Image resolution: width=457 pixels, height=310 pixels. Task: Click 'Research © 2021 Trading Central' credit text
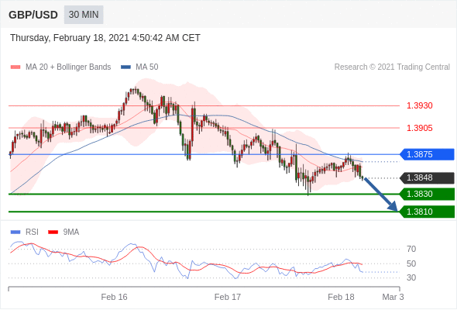tap(392, 67)
